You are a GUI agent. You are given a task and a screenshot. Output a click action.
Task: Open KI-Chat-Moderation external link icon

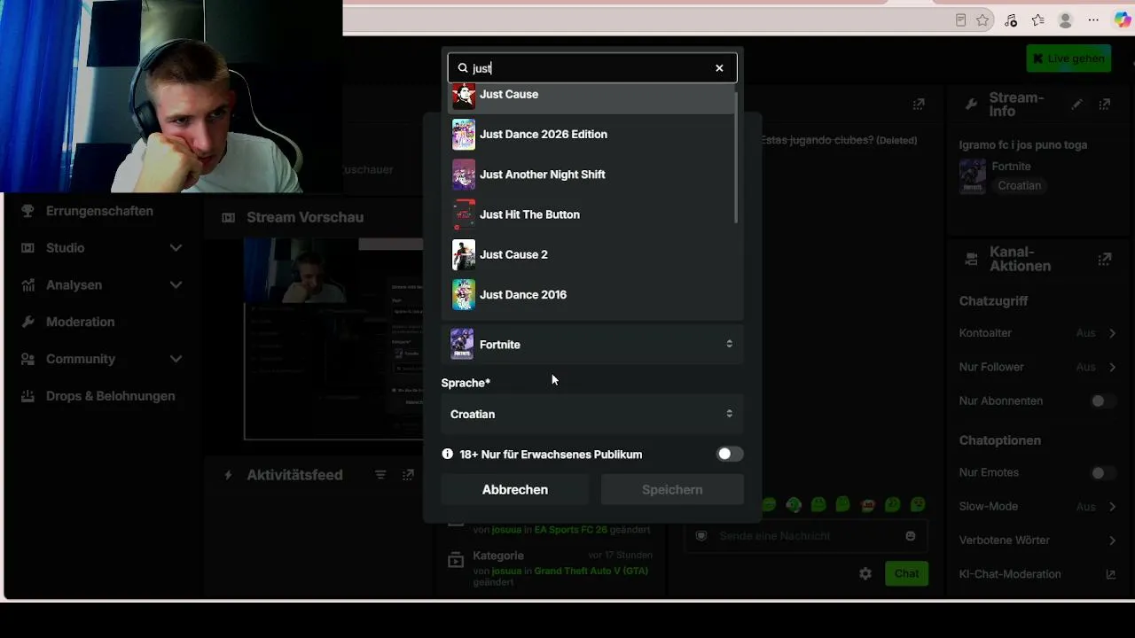[1110, 574]
